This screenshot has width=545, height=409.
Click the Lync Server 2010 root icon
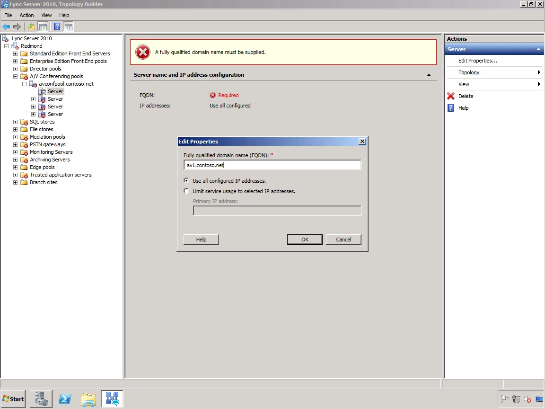coord(6,38)
